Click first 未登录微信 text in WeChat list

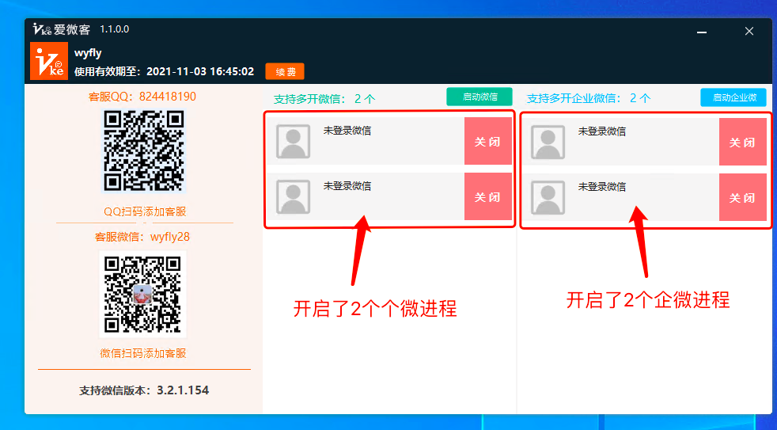coord(347,131)
